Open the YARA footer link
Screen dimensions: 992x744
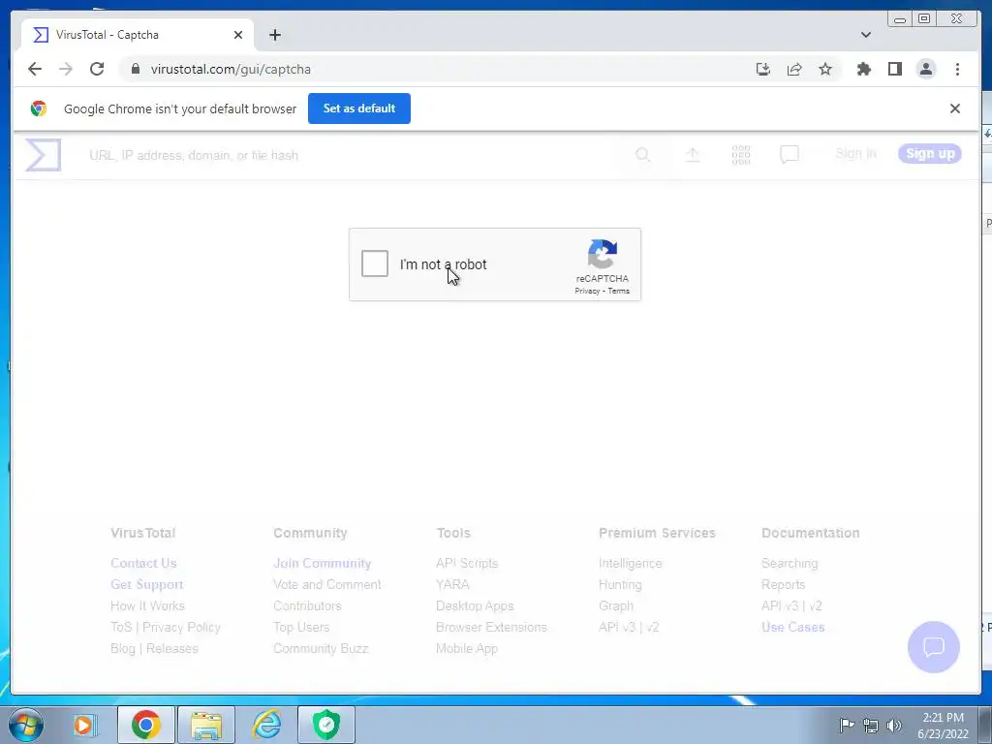[452, 584]
